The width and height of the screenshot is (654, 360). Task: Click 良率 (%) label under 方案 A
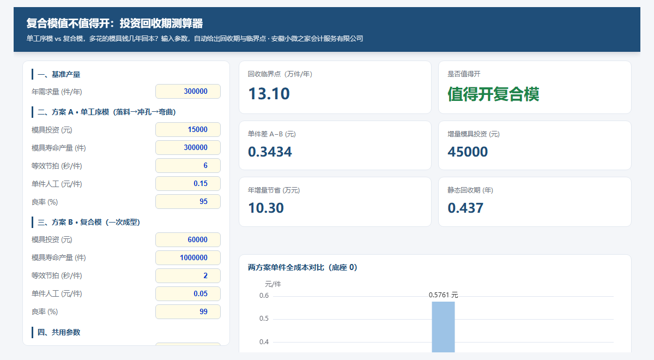45,202
